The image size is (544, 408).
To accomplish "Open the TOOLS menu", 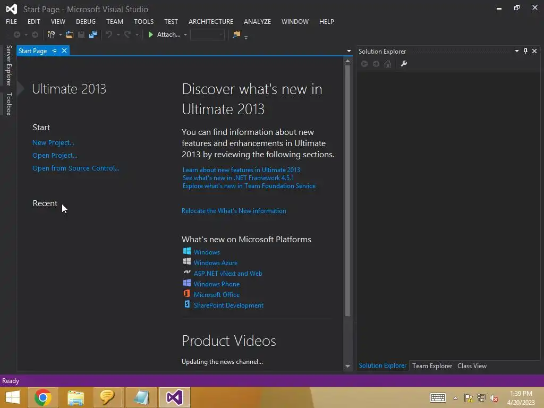I will coord(143,21).
